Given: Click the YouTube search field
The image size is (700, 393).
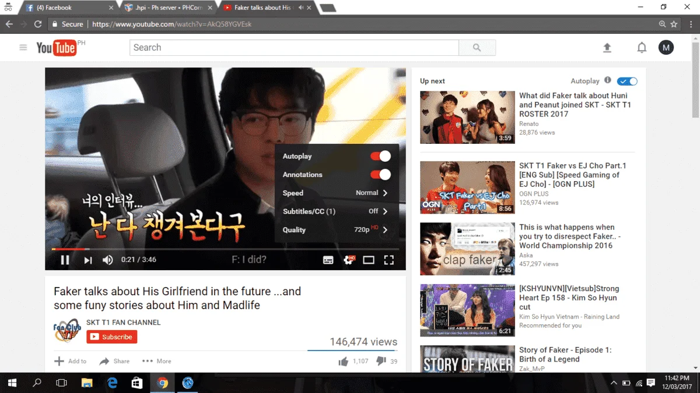Looking at the screenshot, I should [295, 48].
